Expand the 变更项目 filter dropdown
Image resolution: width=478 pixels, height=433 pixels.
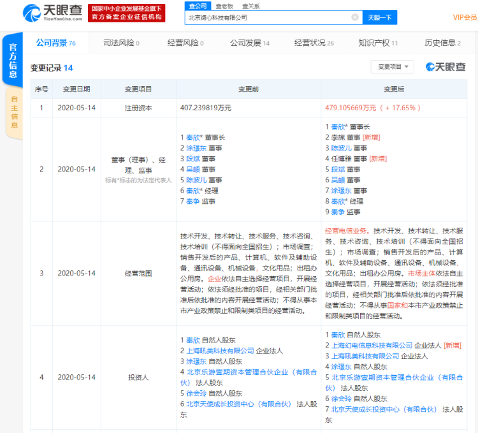point(392,67)
